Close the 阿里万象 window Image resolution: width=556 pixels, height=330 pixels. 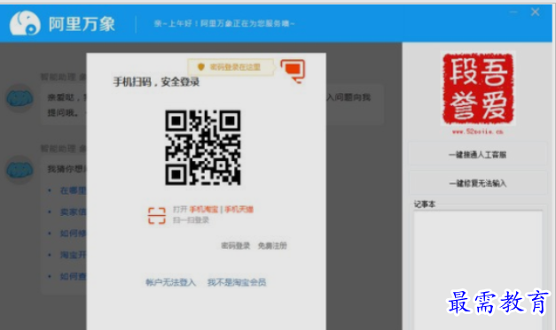coord(535,12)
